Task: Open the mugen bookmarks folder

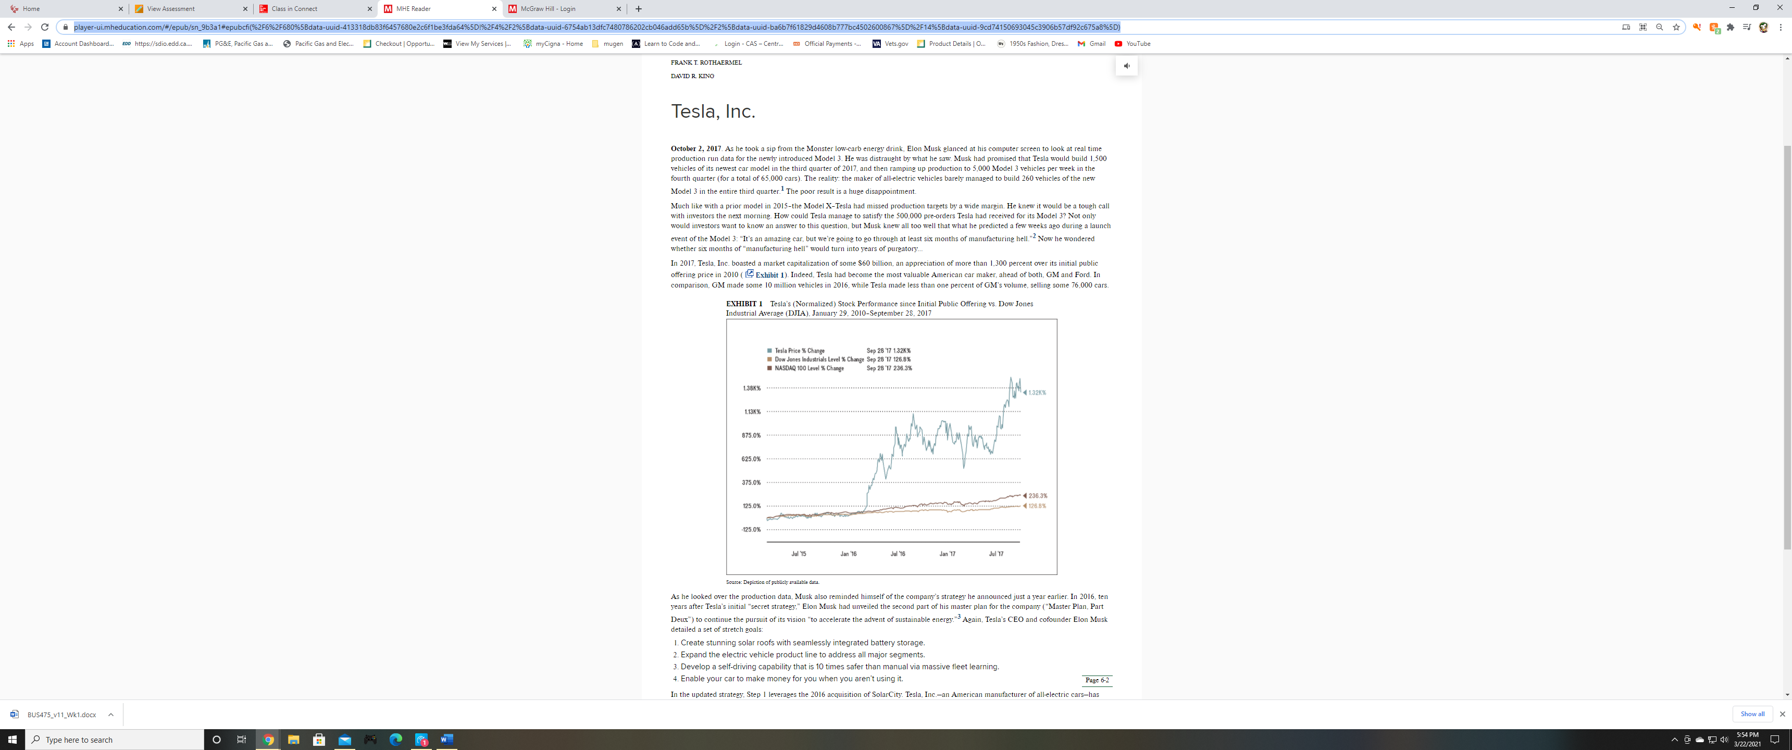Action: click(607, 44)
